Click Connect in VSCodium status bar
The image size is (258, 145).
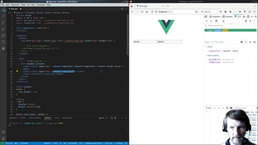click(x=24, y=143)
